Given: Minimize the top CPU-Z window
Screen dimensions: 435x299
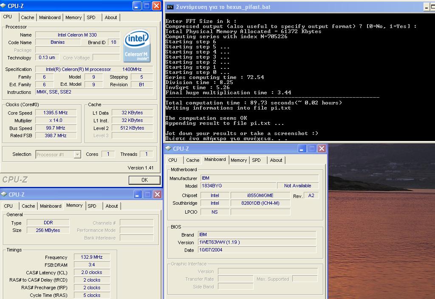Looking at the screenshot, I should coord(137,6).
